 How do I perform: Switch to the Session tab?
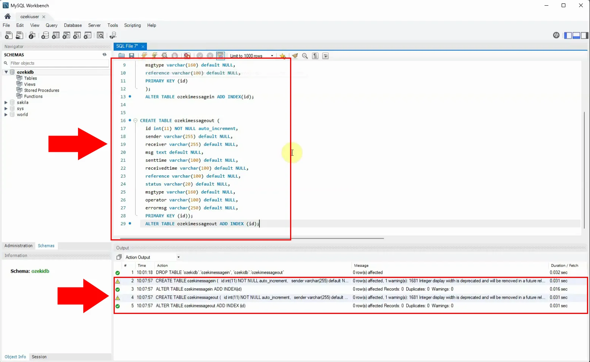click(39, 357)
